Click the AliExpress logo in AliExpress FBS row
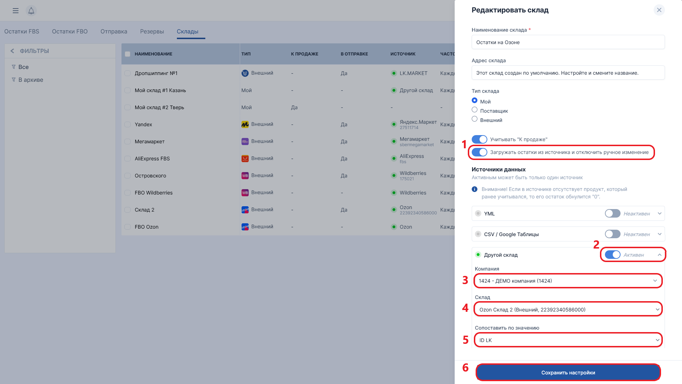 click(x=245, y=159)
